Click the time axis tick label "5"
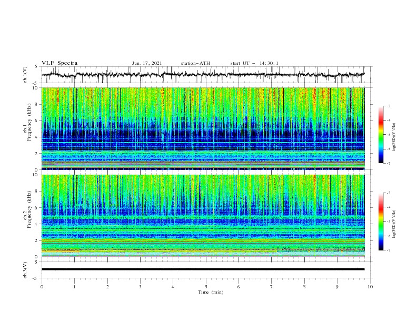The image size is (417, 322). point(206,287)
